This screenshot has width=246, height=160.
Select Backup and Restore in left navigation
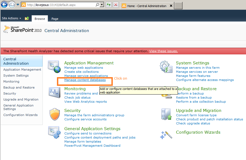click(x=19, y=87)
